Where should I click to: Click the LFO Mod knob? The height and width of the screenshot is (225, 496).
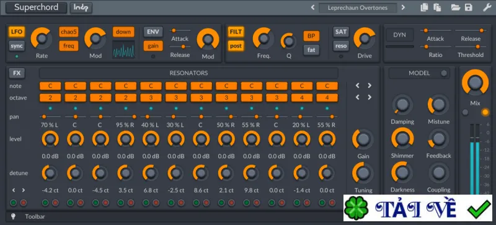click(95, 38)
